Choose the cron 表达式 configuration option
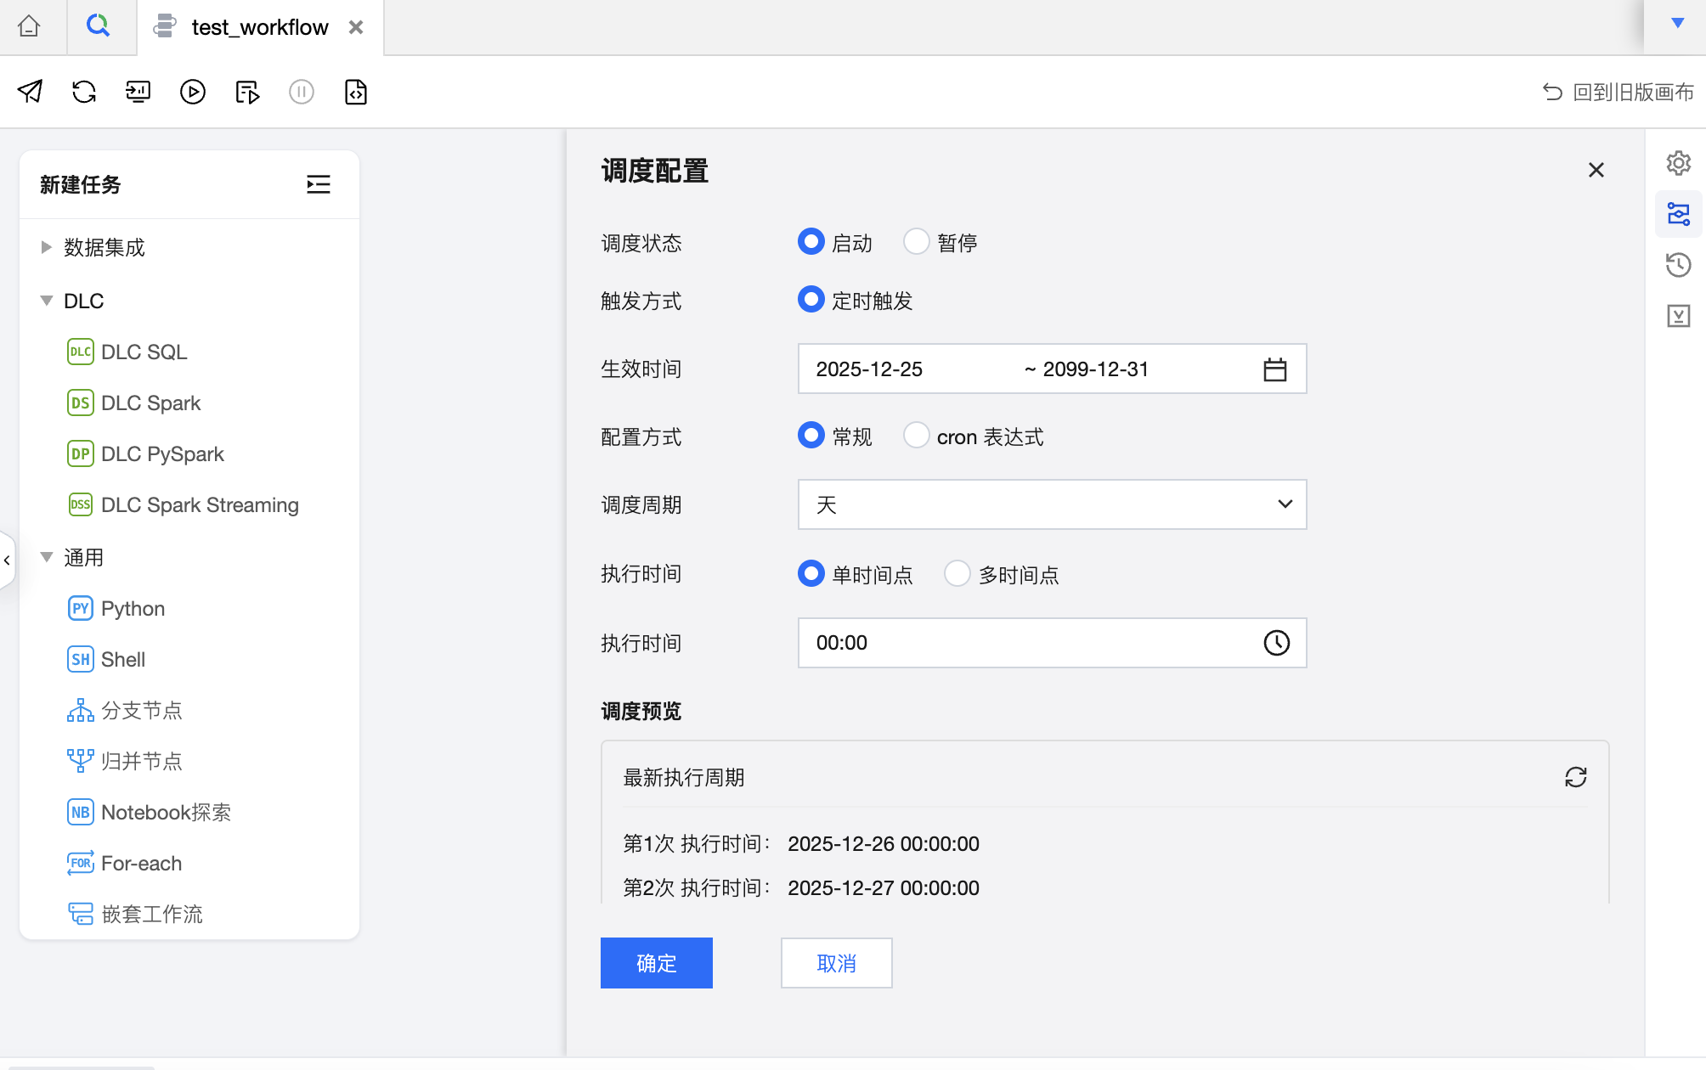 click(917, 436)
